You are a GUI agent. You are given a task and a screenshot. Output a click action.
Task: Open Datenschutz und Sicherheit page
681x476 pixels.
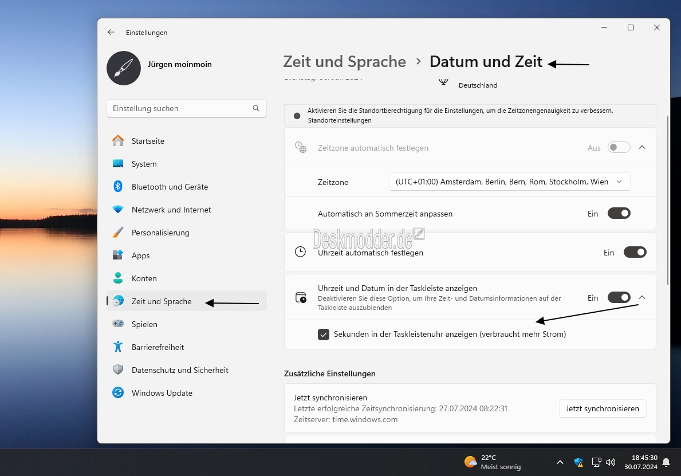(x=187, y=370)
